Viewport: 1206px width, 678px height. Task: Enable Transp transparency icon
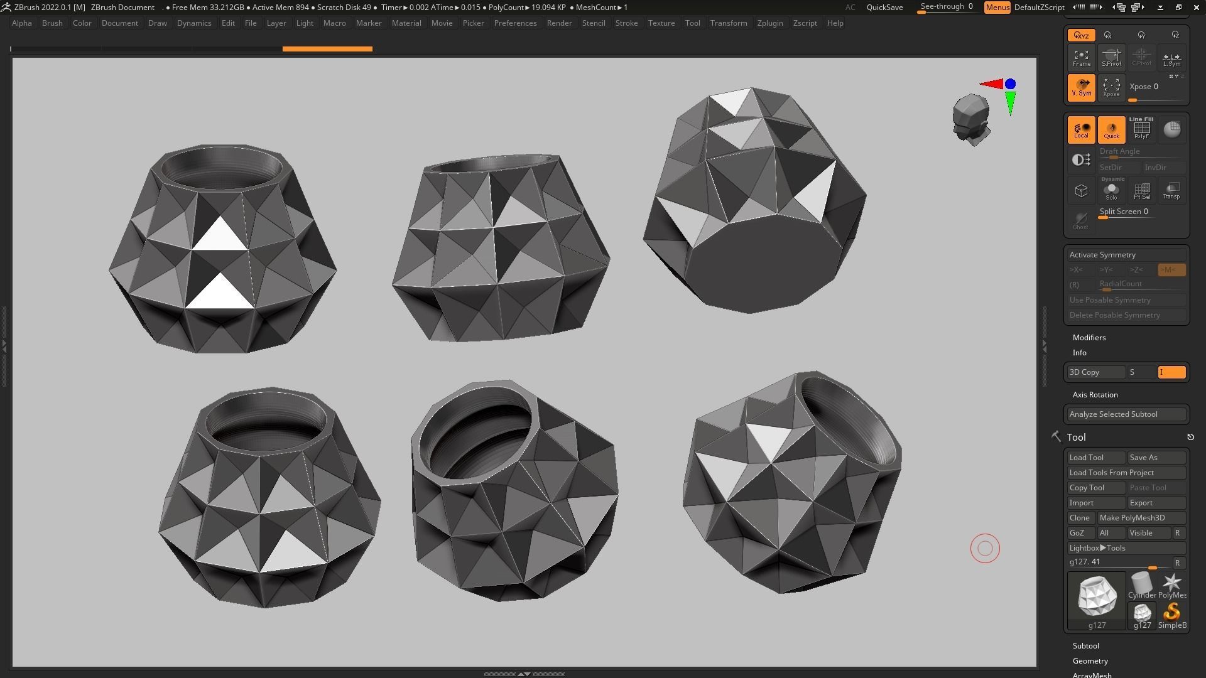pos(1171,190)
